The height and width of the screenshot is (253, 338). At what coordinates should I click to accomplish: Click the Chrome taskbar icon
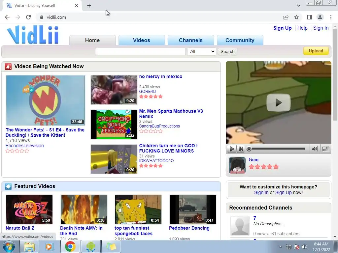click(70, 246)
